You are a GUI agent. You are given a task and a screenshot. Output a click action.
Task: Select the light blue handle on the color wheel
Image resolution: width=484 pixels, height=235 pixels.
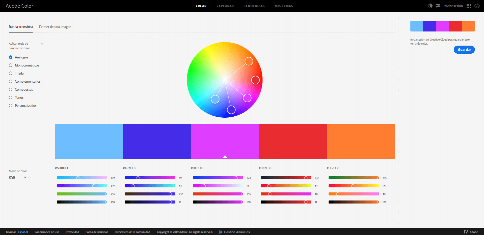(215, 99)
